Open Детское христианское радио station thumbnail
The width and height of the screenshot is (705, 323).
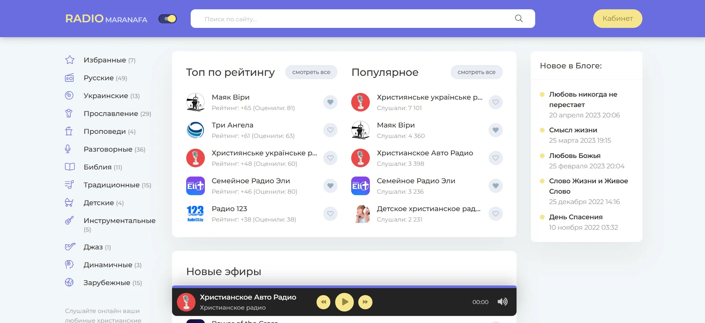tap(361, 214)
